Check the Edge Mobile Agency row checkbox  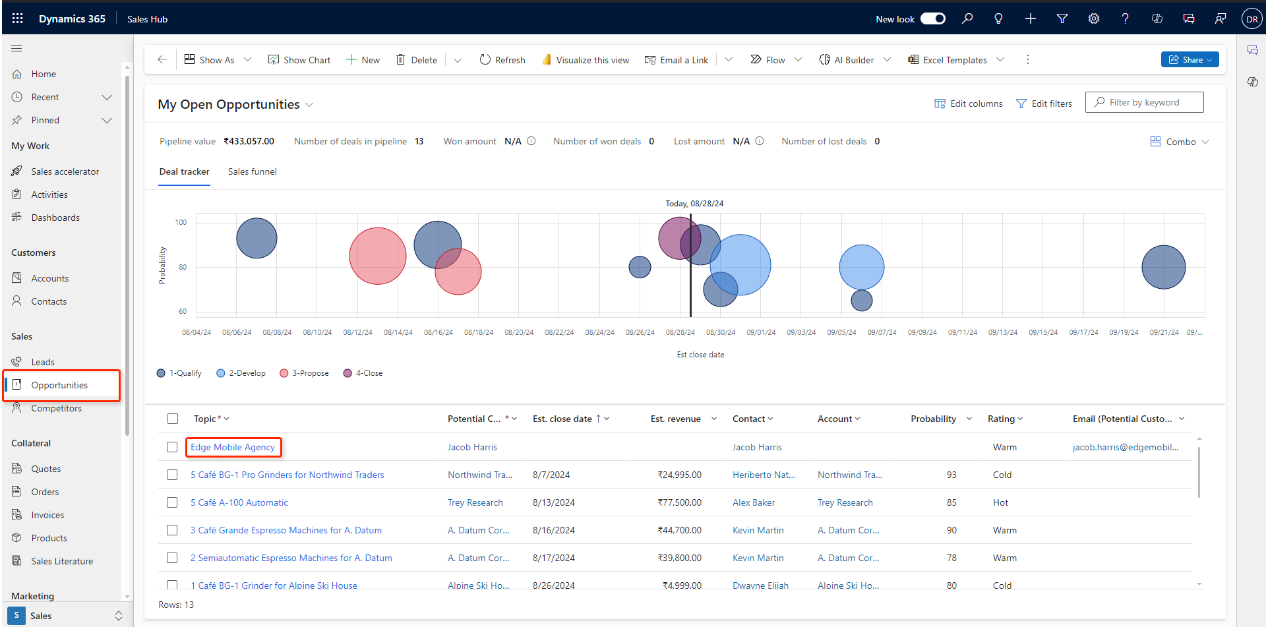click(172, 447)
